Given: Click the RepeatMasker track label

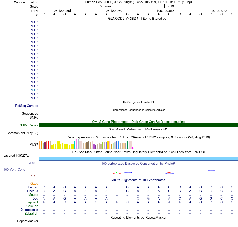Looking at the screenshot, I should pyautogui.click(x=28, y=221).
